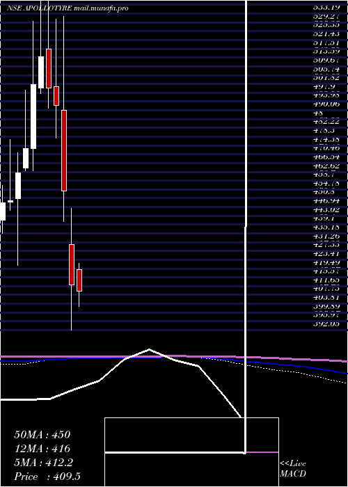Select the 435.18 price axis label

pos(326,227)
